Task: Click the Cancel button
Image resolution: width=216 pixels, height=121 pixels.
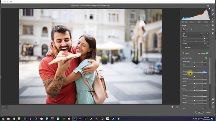Action: pyautogui.click(x=208, y=112)
